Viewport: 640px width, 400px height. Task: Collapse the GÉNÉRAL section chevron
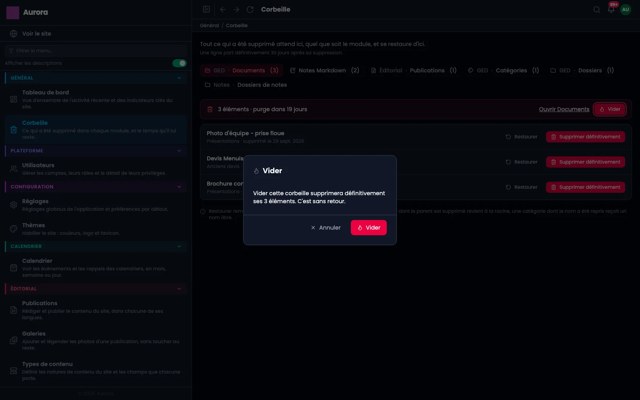click(x=179, y=78)
